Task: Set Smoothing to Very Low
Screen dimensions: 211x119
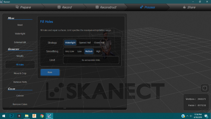Action: [70, 51]
